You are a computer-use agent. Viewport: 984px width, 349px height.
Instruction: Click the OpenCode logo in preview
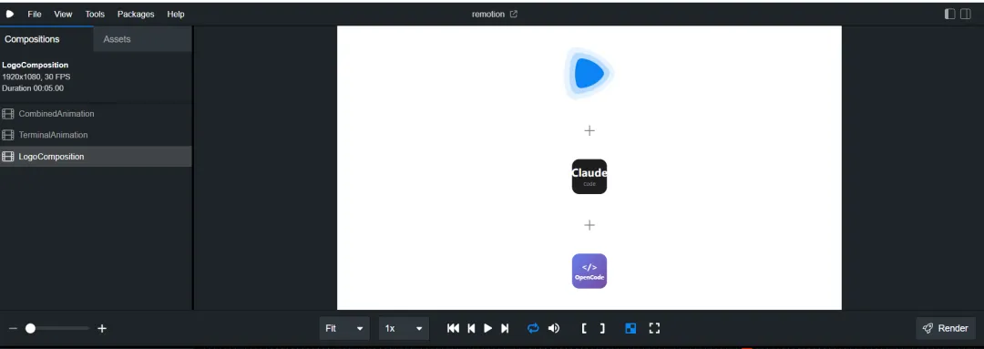589,272
